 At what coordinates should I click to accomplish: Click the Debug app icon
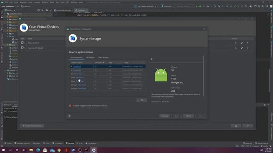[x=200, y=6]
